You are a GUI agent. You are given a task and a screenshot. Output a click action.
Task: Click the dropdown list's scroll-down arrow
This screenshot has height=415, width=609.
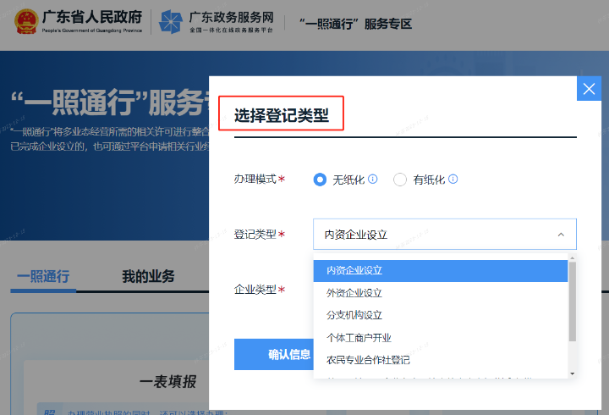[x=572, y=373]
